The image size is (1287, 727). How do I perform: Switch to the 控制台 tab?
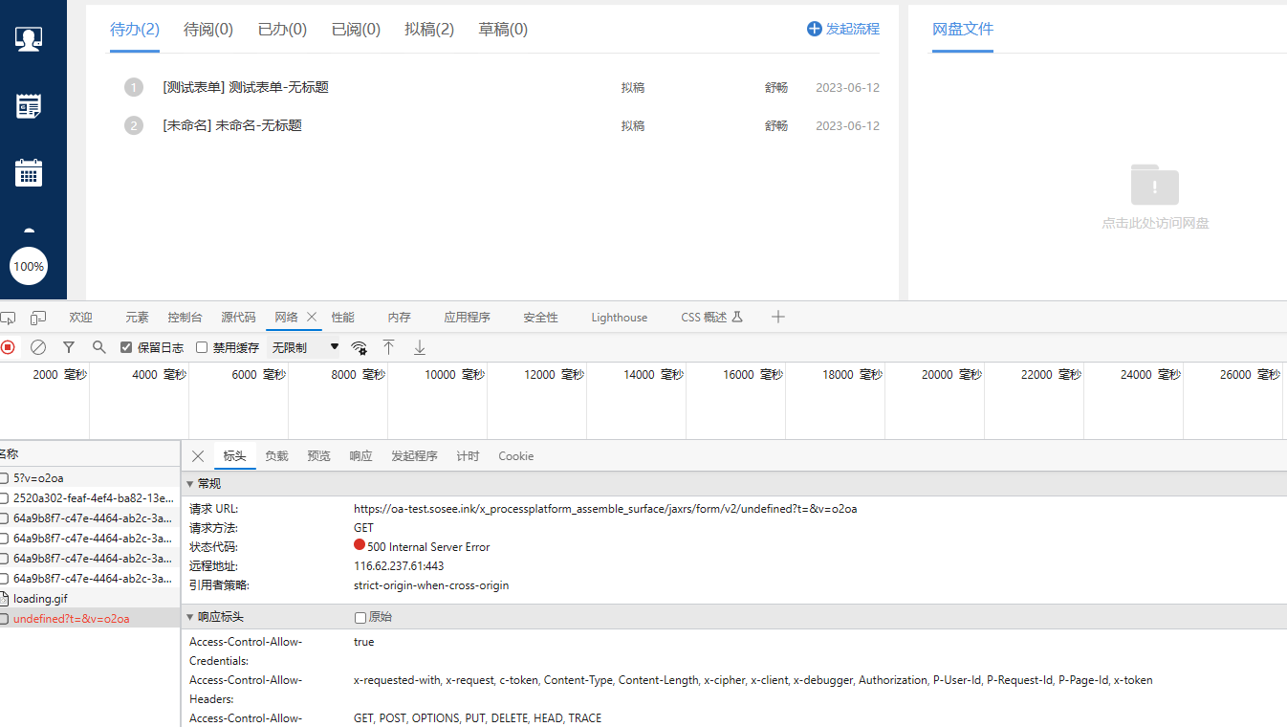[x=185, y=318]
